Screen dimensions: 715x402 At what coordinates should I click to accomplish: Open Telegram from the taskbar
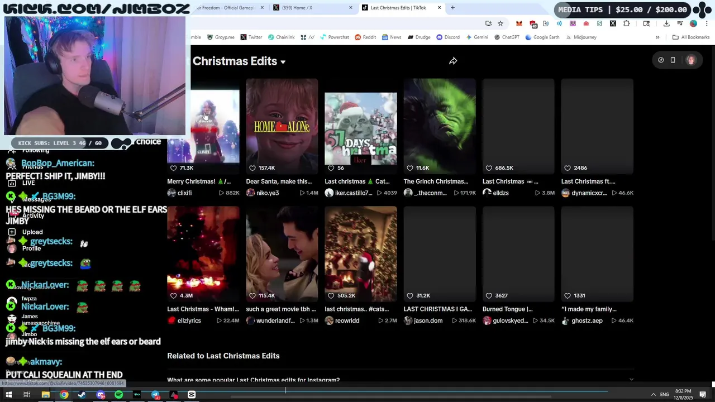pyautogui.click(x=155, y=395)
